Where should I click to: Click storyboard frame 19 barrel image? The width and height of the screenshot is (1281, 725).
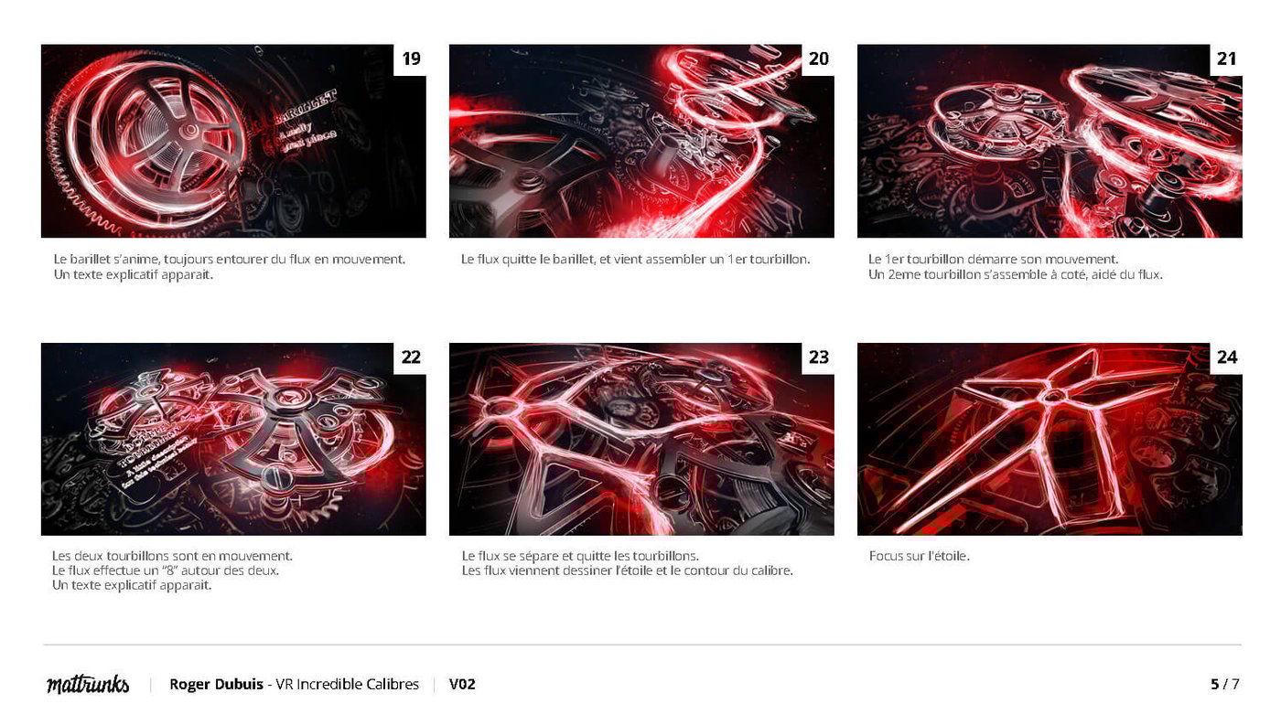click(x=233, y=141)
